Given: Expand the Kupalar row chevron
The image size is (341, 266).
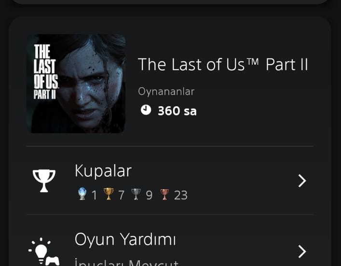Looking at the screenshot, I should point(302,181).
